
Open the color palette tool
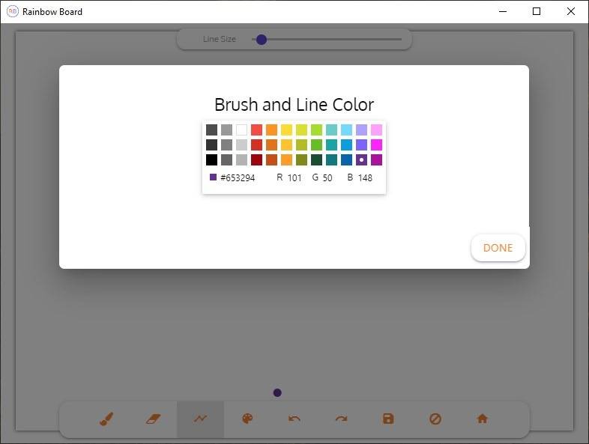tap(247, 419)
